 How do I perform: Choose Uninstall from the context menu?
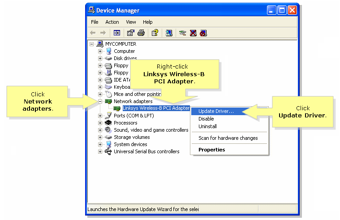pyautogui.click(x=229, y=126)
